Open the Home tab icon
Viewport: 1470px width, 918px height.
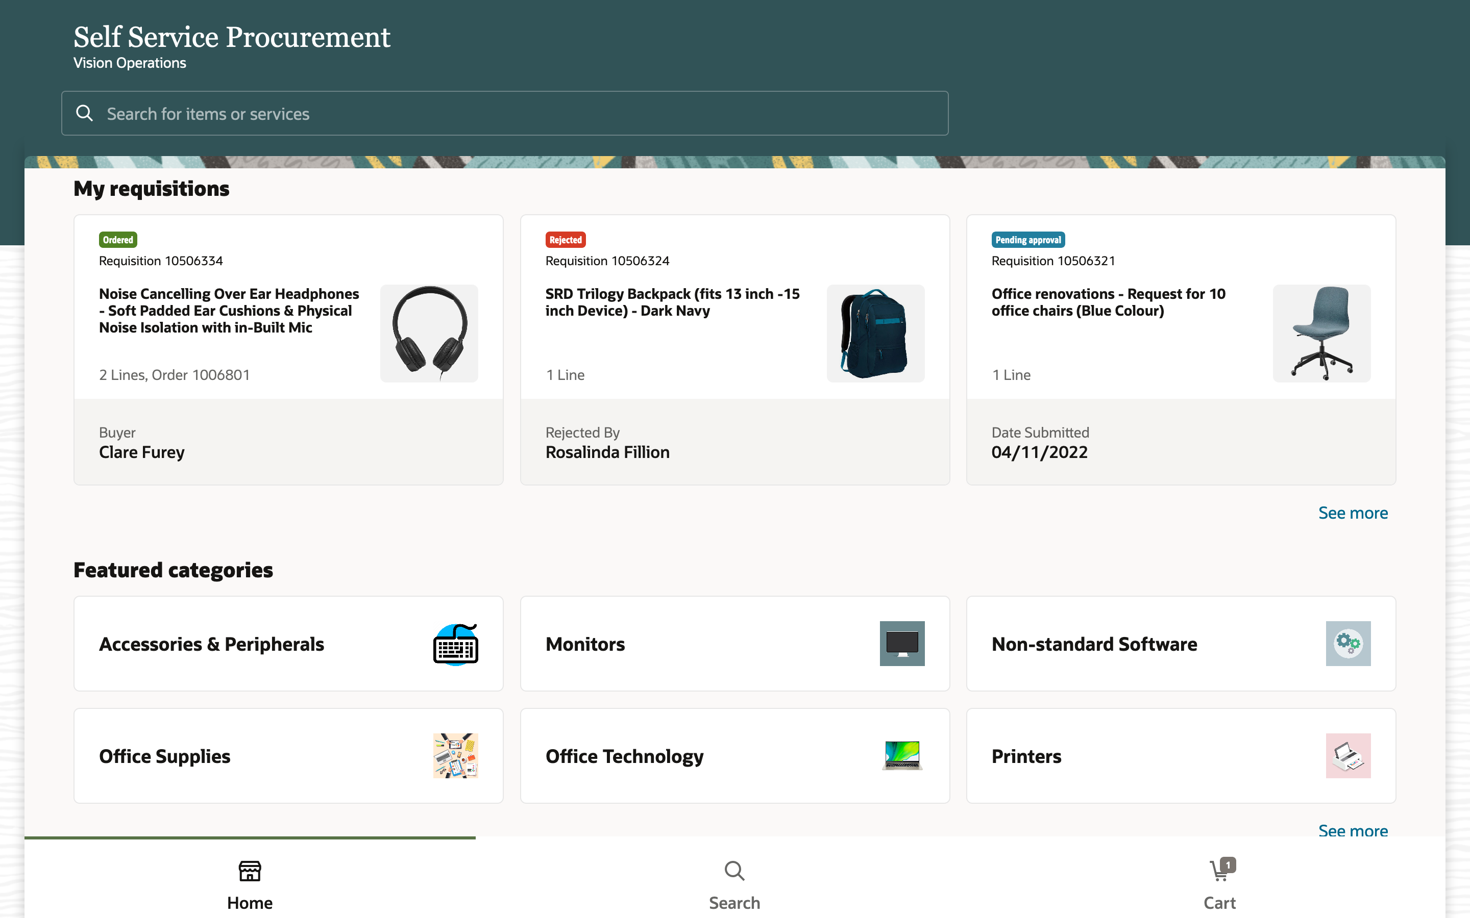pos(250,871)
